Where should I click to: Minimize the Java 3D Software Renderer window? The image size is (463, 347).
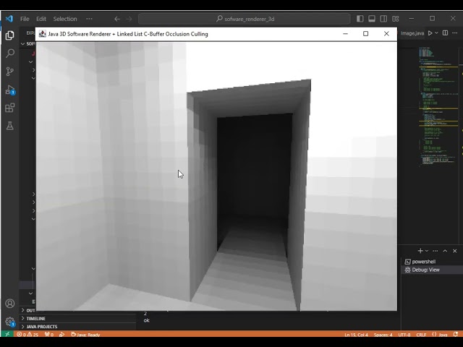pos(345,34)
